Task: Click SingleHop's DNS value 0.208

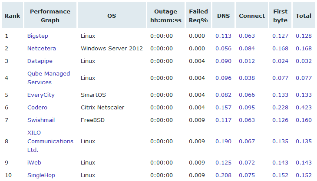Action: tap(223, 175)
